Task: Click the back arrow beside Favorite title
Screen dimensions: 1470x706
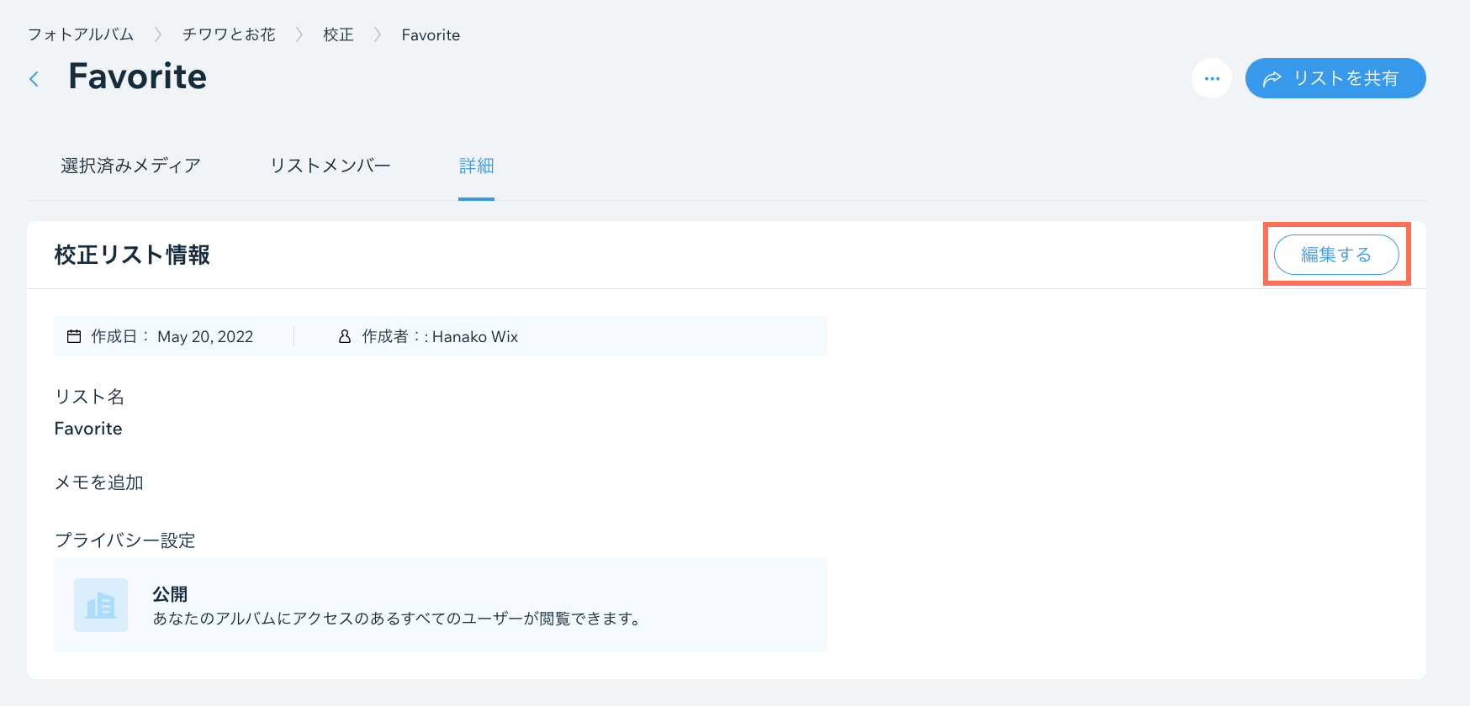Action: coord(34,79)
